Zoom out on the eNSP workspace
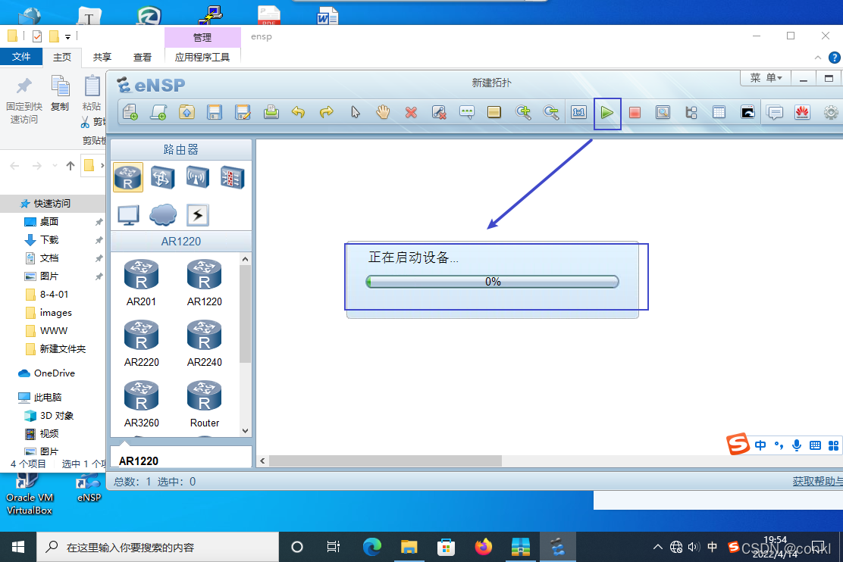The image size is (843, 562). 551,112
